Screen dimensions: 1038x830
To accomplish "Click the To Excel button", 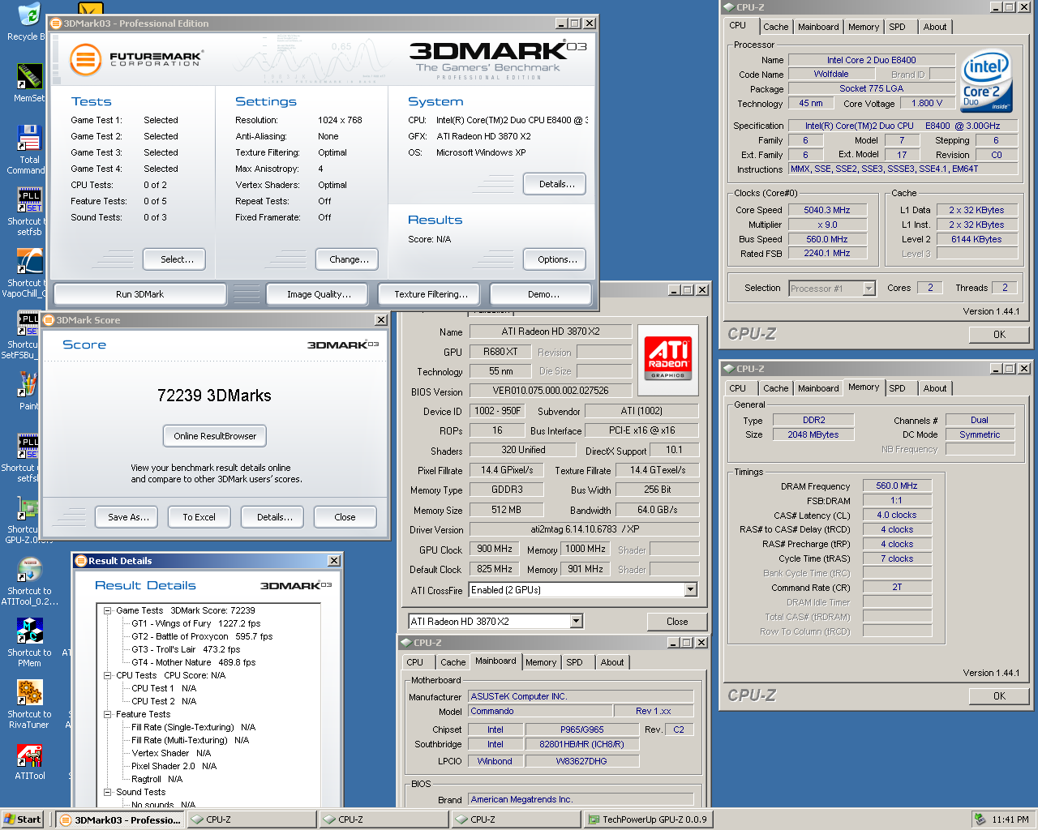I will [x=199, y=517].
